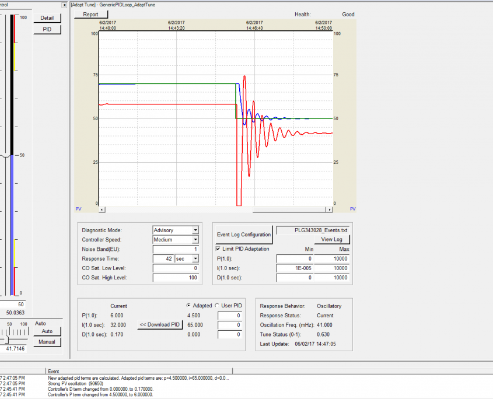Click the Event column header
The height and width of the screenshot is (399, 493).
pyautogui.click(x=53, y=370)
